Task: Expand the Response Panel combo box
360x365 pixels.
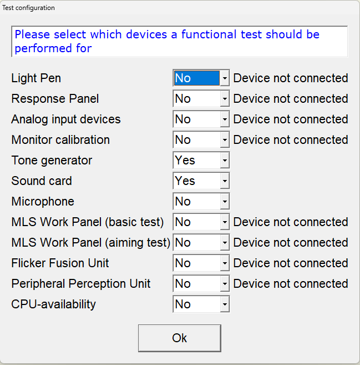Action: point(225,99)
